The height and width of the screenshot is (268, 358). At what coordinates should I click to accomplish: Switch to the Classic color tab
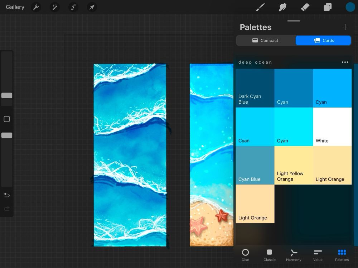pos(270,255)
